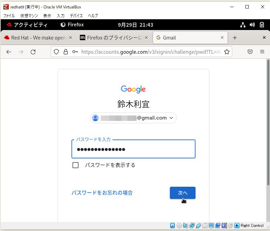Click the volume speaker icon in top bar
270x231 pixels.
[x=252, y=25]
